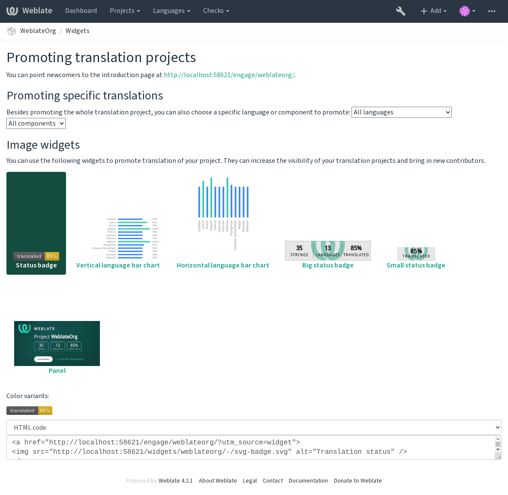The width and height of the screenshot is (508, 495).
Task: Click the Weblate logo icon
Action: coord(12,11)
